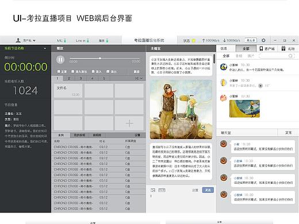Screen dimensions: 299x224
Task: Open the picture attached to the third message
Action: (244, 109)
